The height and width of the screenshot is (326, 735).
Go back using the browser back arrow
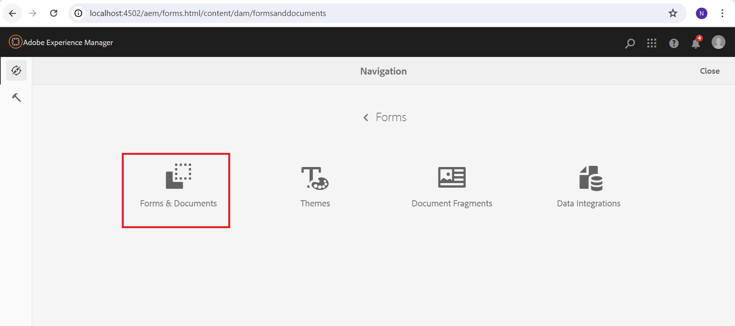[x=12, y=13]
